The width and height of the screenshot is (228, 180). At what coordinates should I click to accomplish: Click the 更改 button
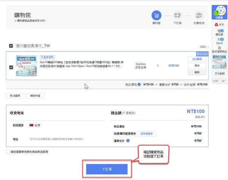[197, 66]
